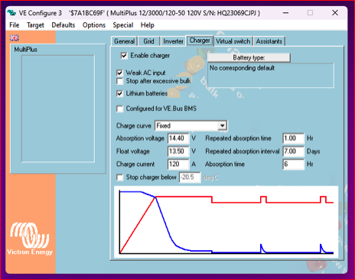Check Configured for VE.Bus BMS
Image resolution: width=355 pixels, height=280 pixels.
(x=119, y=109)
